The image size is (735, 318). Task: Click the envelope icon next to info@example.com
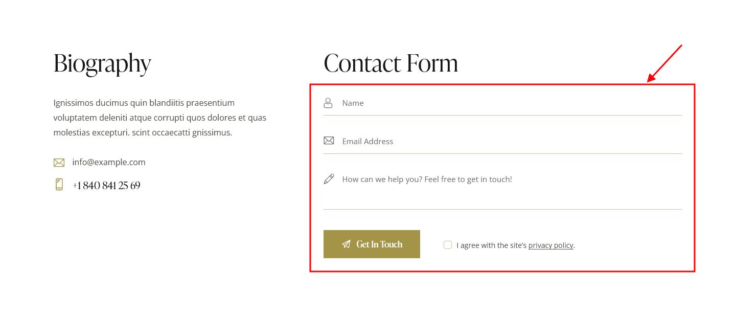click(x=59, y=163)
